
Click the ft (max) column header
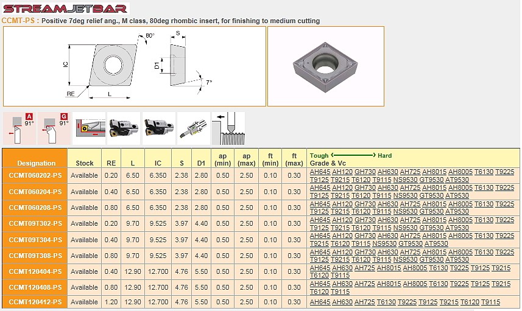[x=294, y=159]
